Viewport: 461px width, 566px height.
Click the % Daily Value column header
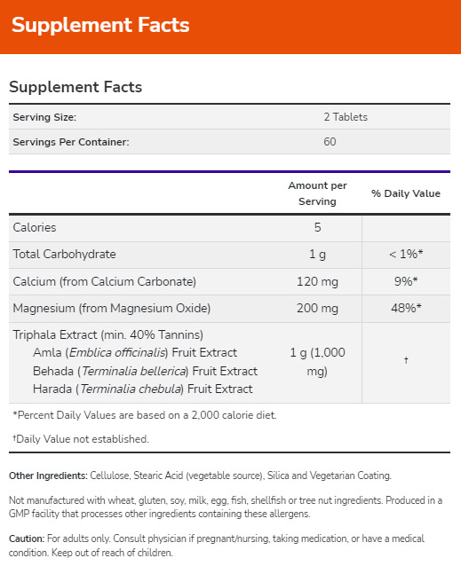406,193
